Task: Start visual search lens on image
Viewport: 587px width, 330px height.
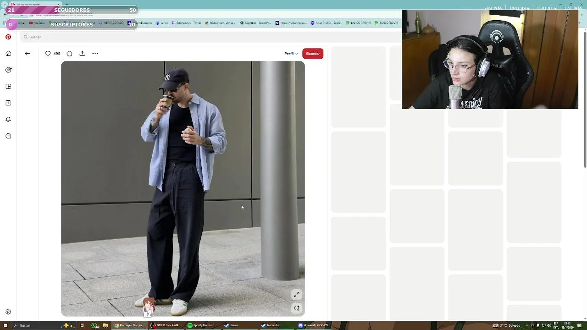Action: pyautogui.click(x=297, y=308)
